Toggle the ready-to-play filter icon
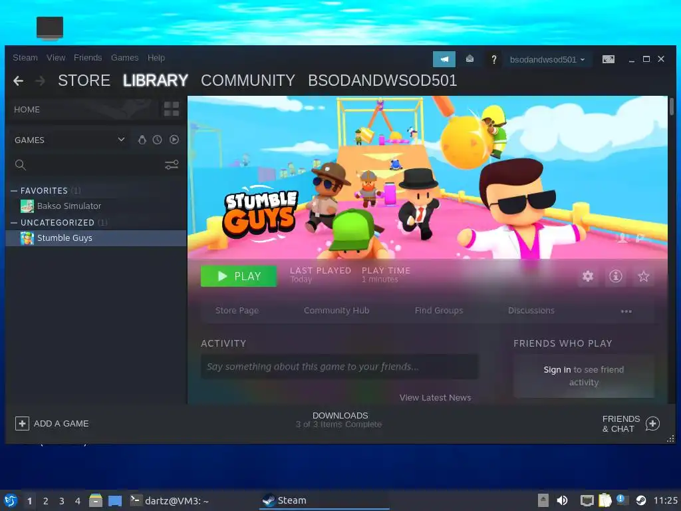Image resolution: width=681 pixels, height=511 pixels. pos(174,140)
